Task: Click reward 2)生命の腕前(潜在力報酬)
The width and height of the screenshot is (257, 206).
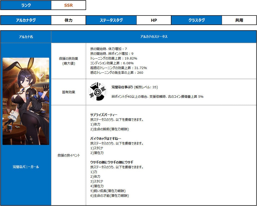Action: [110, 129]
